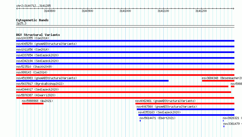
Task: Open nsv4062461 (gnomADStructuralVariants) label
Action: (x=165, y=101)
